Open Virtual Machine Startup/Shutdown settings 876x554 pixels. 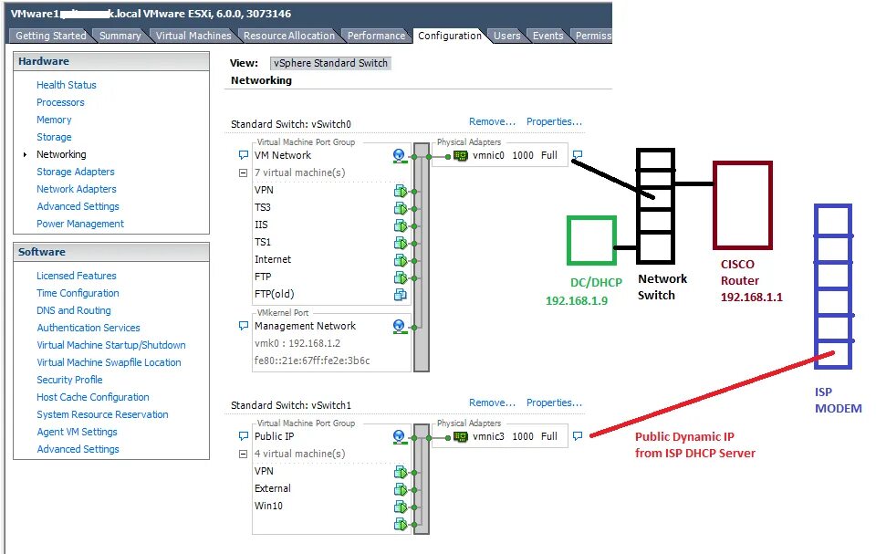(111, 345)
